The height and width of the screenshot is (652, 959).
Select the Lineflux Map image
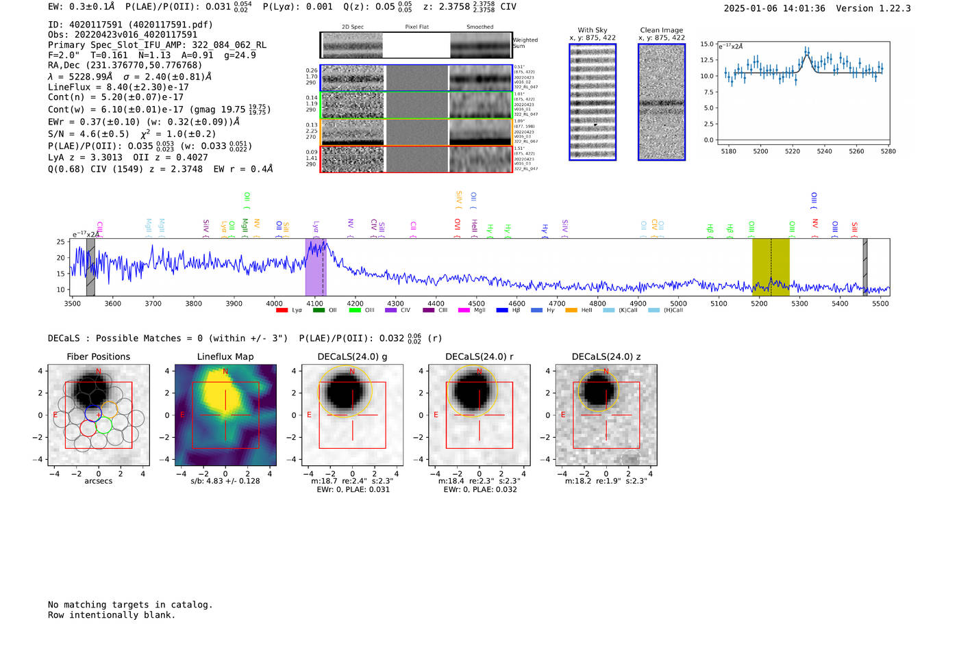click(225, 415)
